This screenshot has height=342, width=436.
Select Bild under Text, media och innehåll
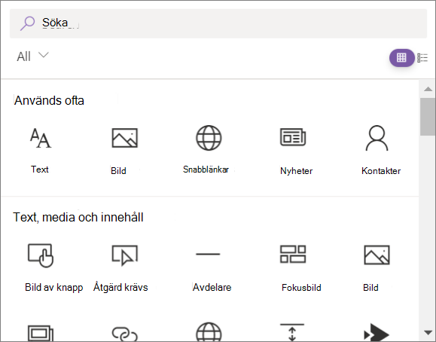(x=377, y=255)
